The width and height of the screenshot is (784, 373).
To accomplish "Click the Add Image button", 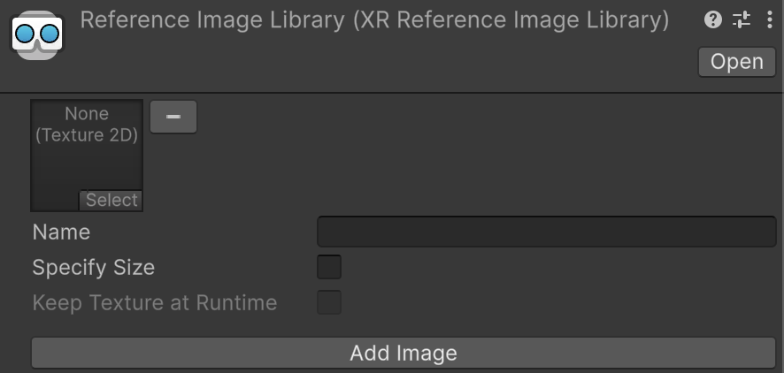I will coord(404,354).
